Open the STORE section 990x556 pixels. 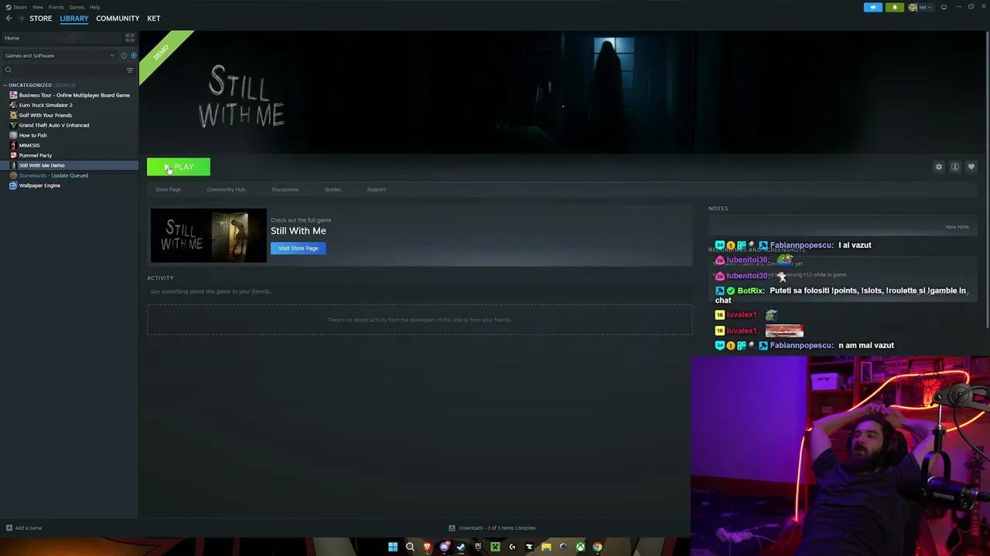click(x=41, y=19)
